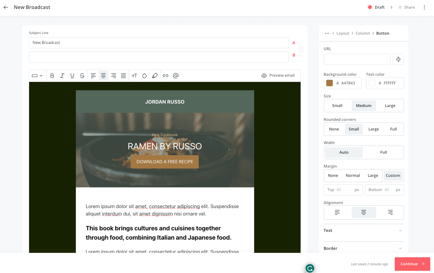Open the insert link tool
Image resolution: width=434 pixels, height=273 pixels.
coord(166,75)
